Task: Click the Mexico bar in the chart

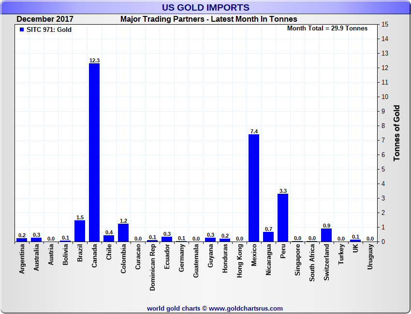Action: (254, 188)
